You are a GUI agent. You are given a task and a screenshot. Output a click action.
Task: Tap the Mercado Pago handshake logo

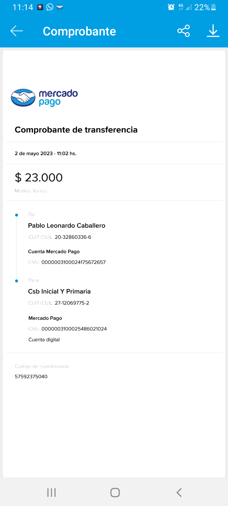(23, 98)
